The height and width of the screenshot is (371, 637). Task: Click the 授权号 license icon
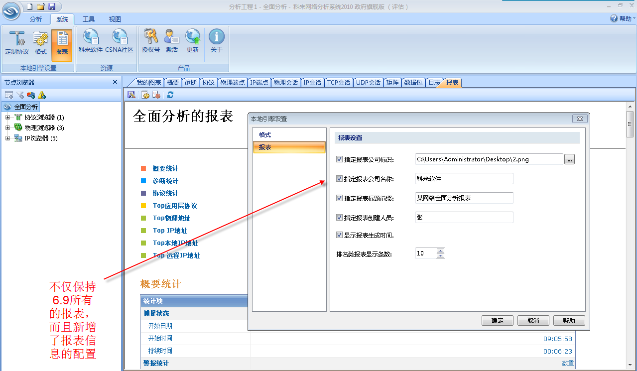(x=150, y=42)
